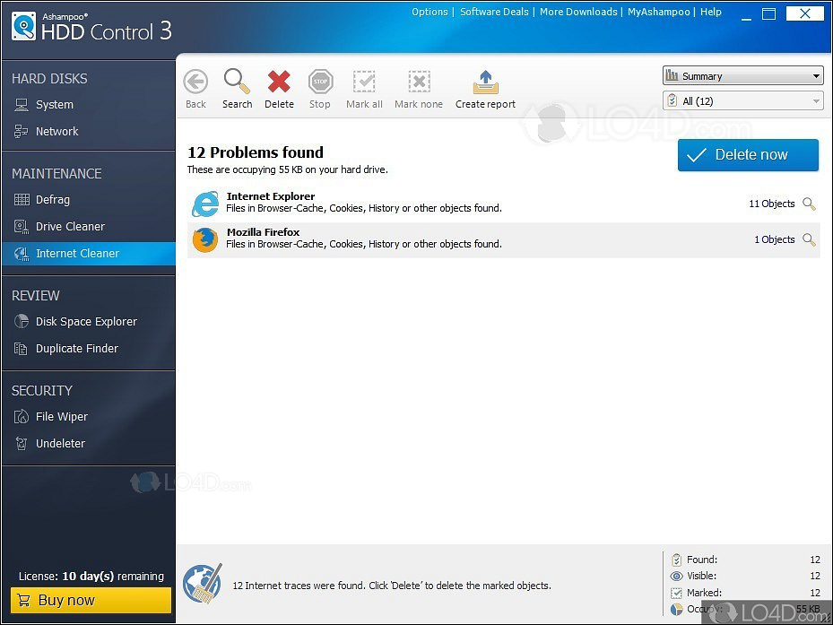Click the 11 Objects count

coord(771,204)
